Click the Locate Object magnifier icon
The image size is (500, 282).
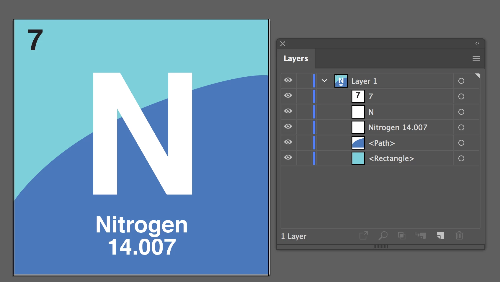pos(383,235)
